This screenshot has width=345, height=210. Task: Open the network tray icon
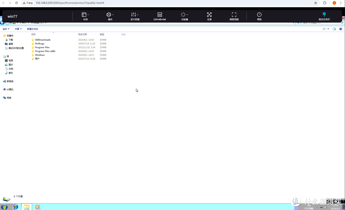tap(321, 207)
